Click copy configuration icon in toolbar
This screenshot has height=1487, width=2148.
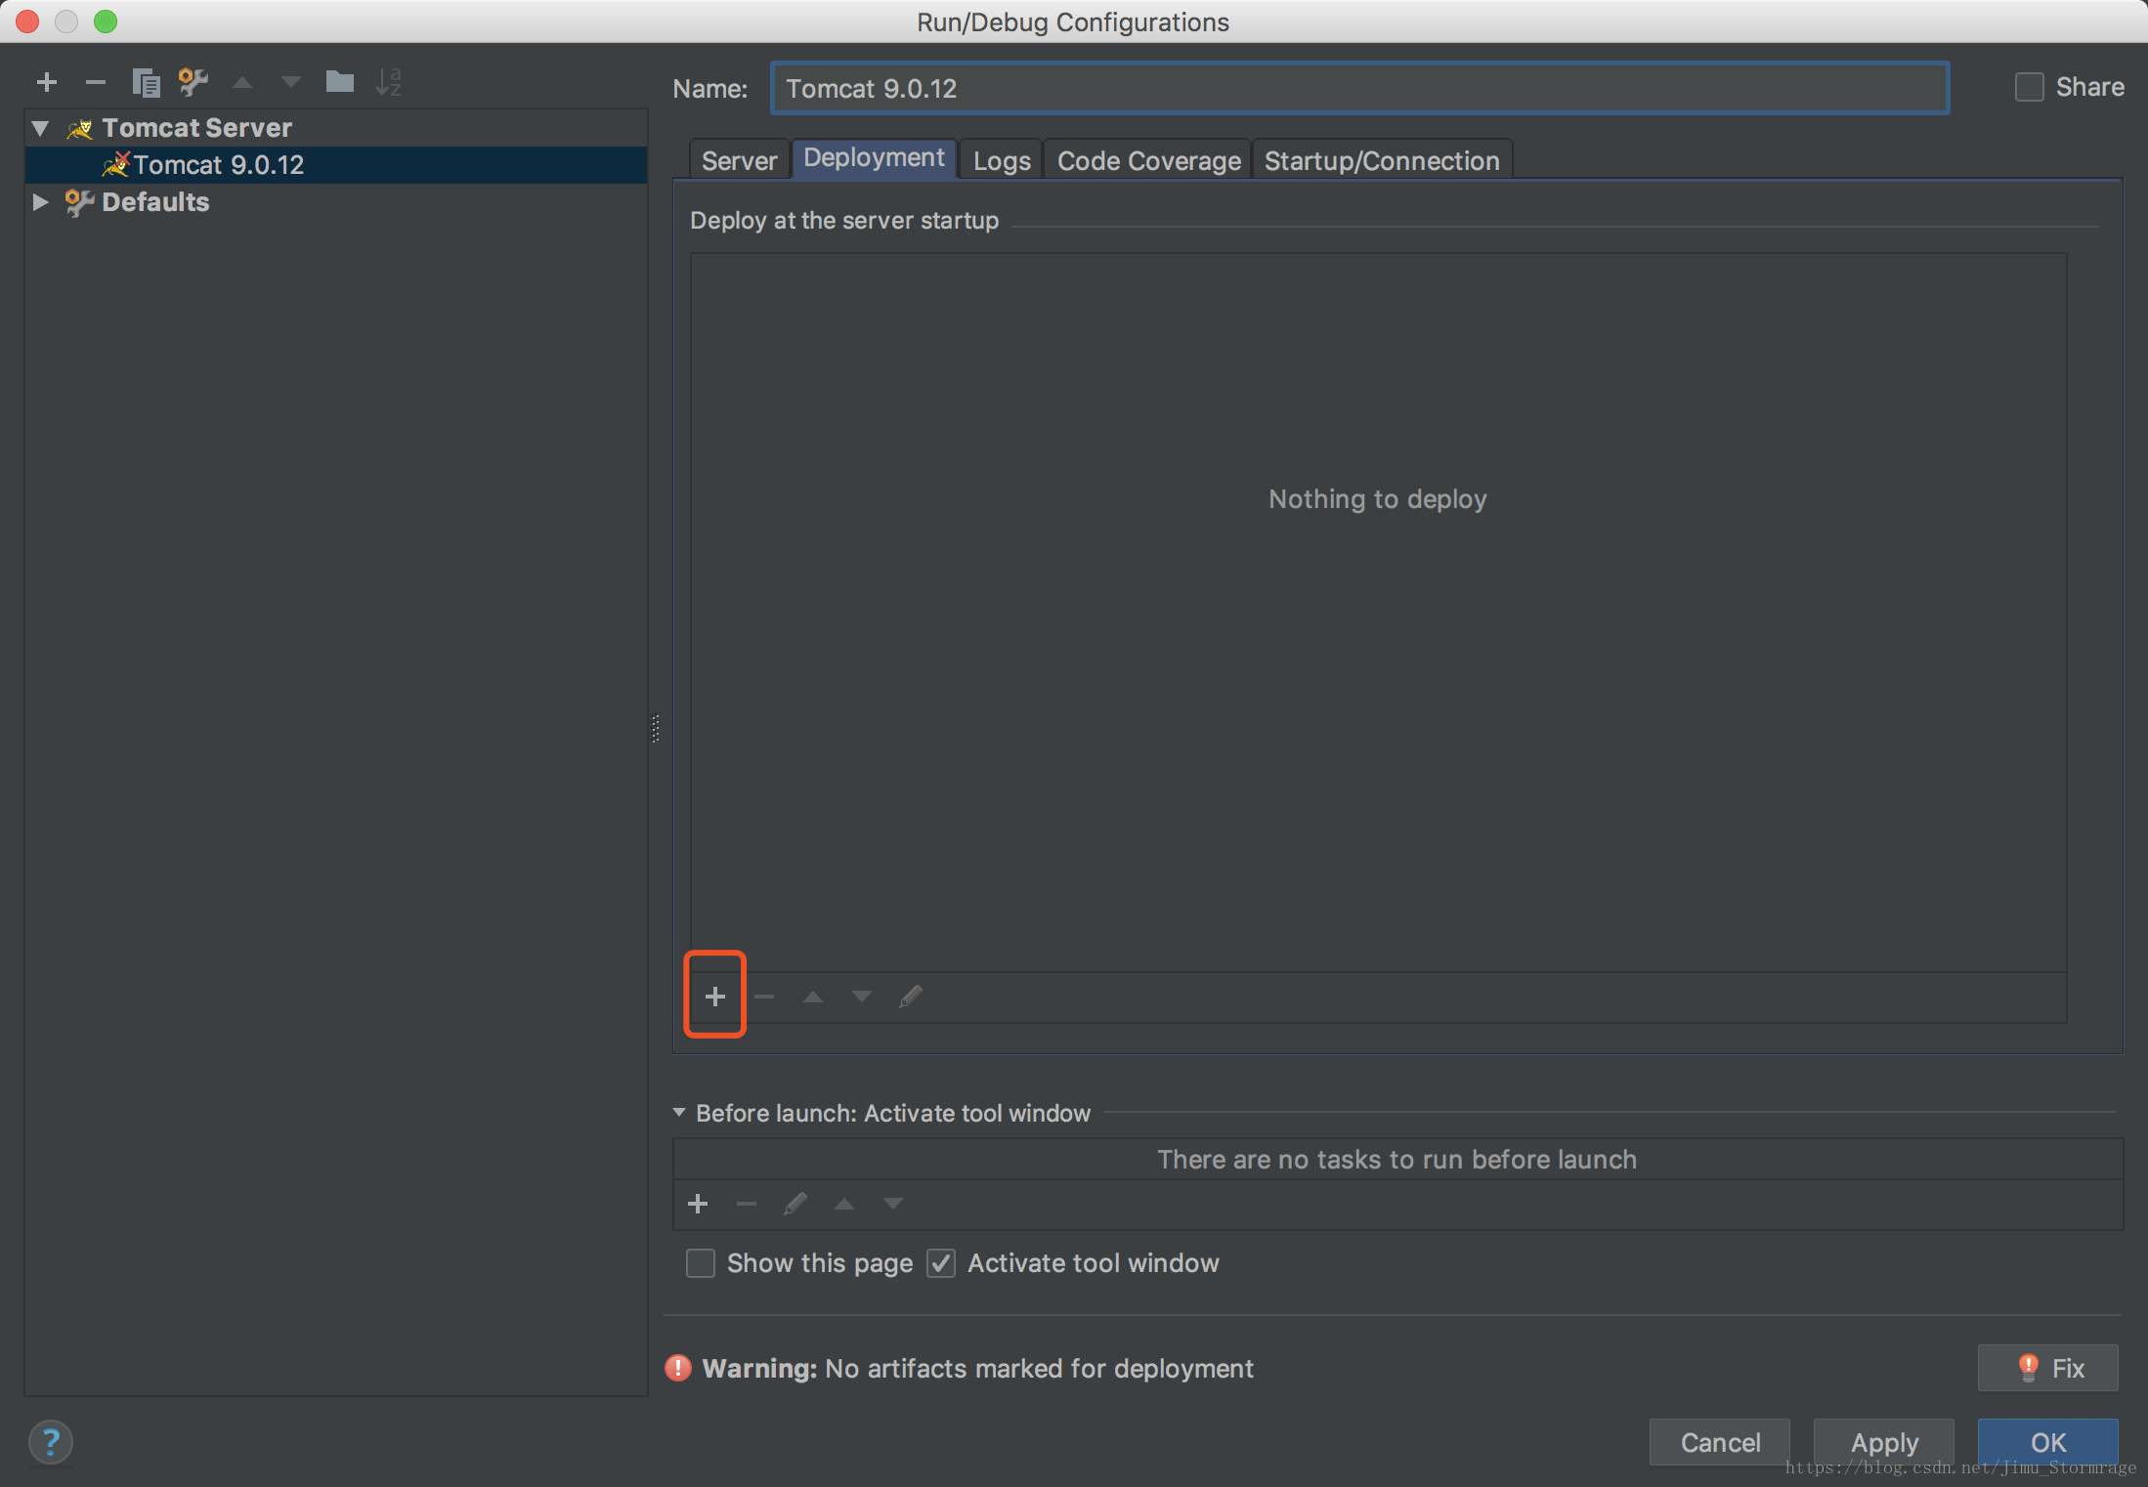pyautogui.click(x=146, y=82)
